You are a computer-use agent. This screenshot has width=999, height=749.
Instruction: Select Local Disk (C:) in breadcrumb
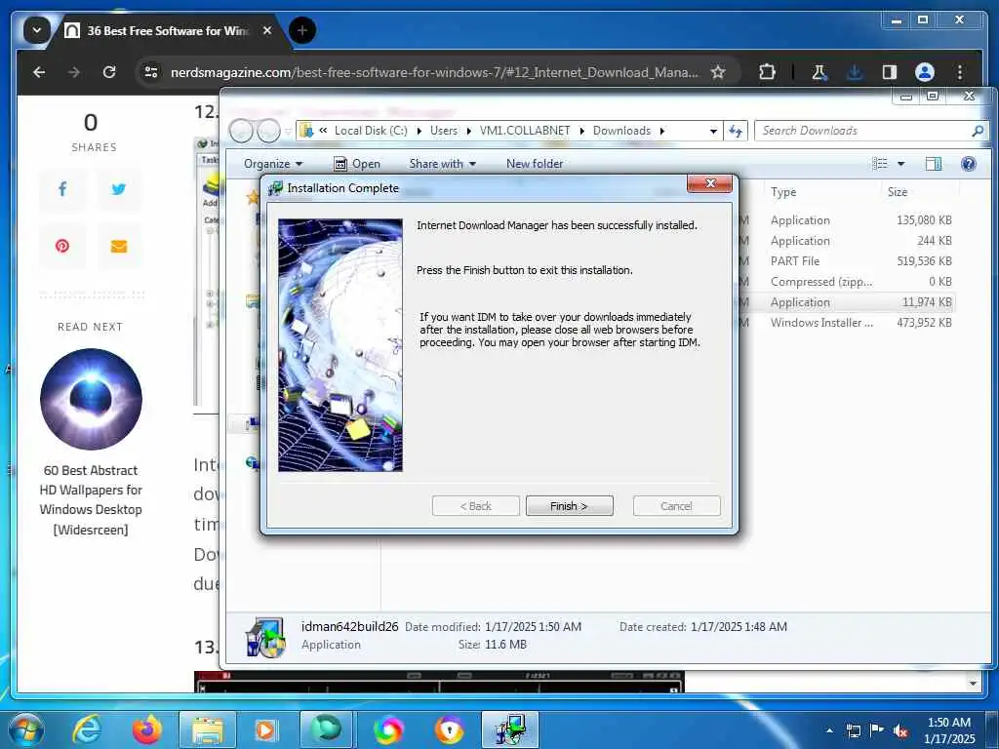371,131
